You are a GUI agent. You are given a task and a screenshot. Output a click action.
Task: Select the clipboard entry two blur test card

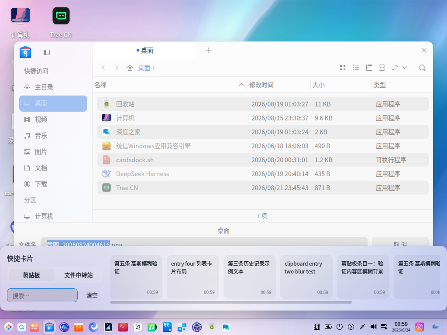pyautogui.click(x=306, y=277)
